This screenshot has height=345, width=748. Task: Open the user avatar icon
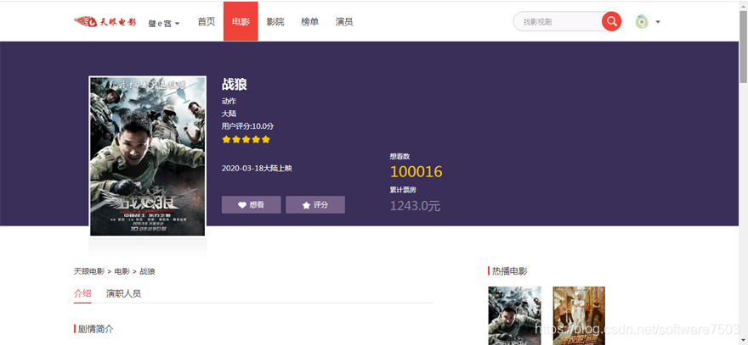coord(642,21)
